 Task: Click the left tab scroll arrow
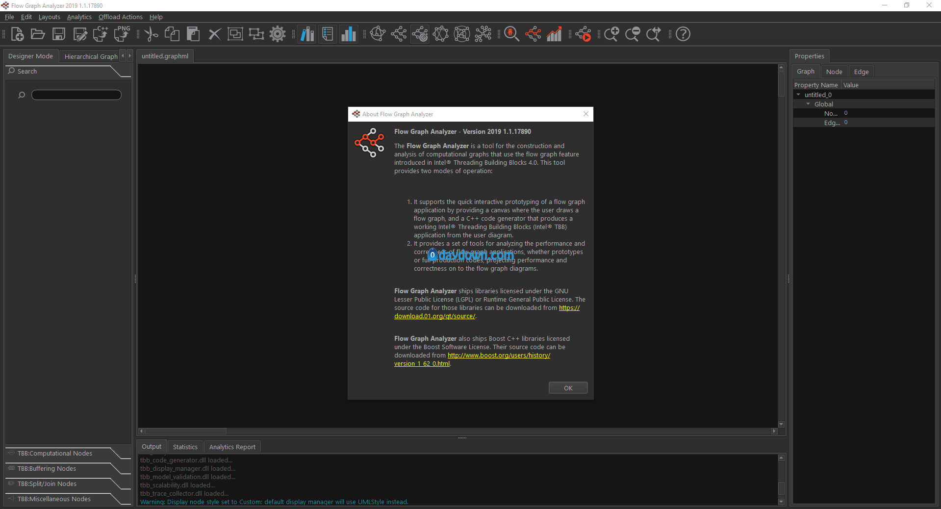point(123,56)
